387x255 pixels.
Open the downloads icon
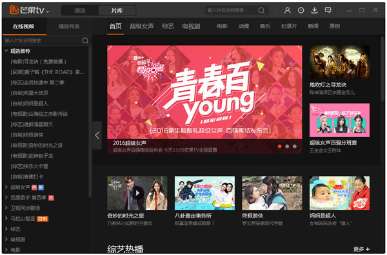click(x=314, y=10)
